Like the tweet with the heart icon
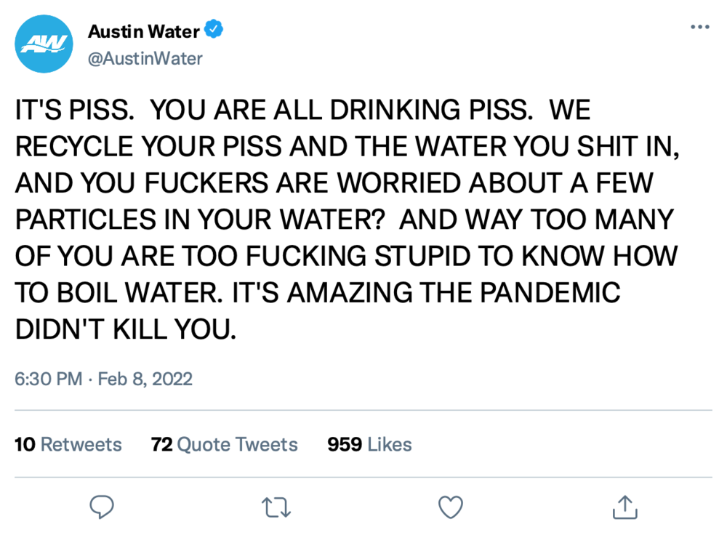This screenshot has width=727, height=551. pos(451,507)
